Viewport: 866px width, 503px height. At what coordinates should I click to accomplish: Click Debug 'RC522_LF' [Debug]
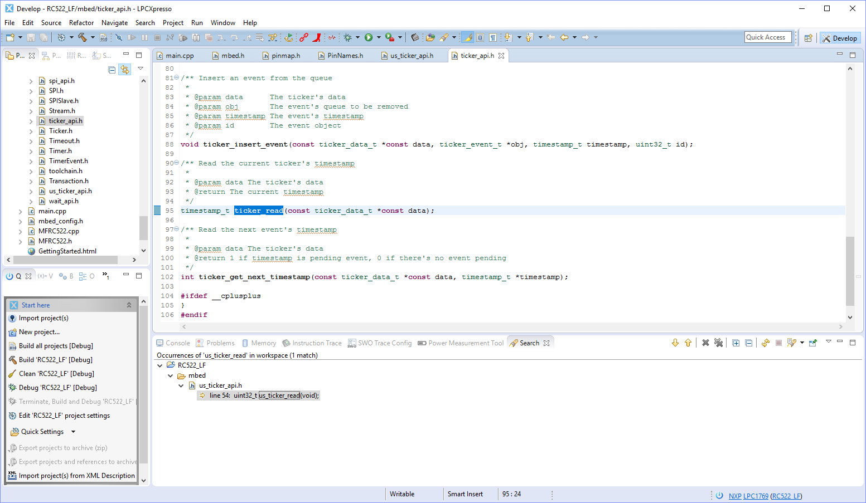click(x=58, y=388)
